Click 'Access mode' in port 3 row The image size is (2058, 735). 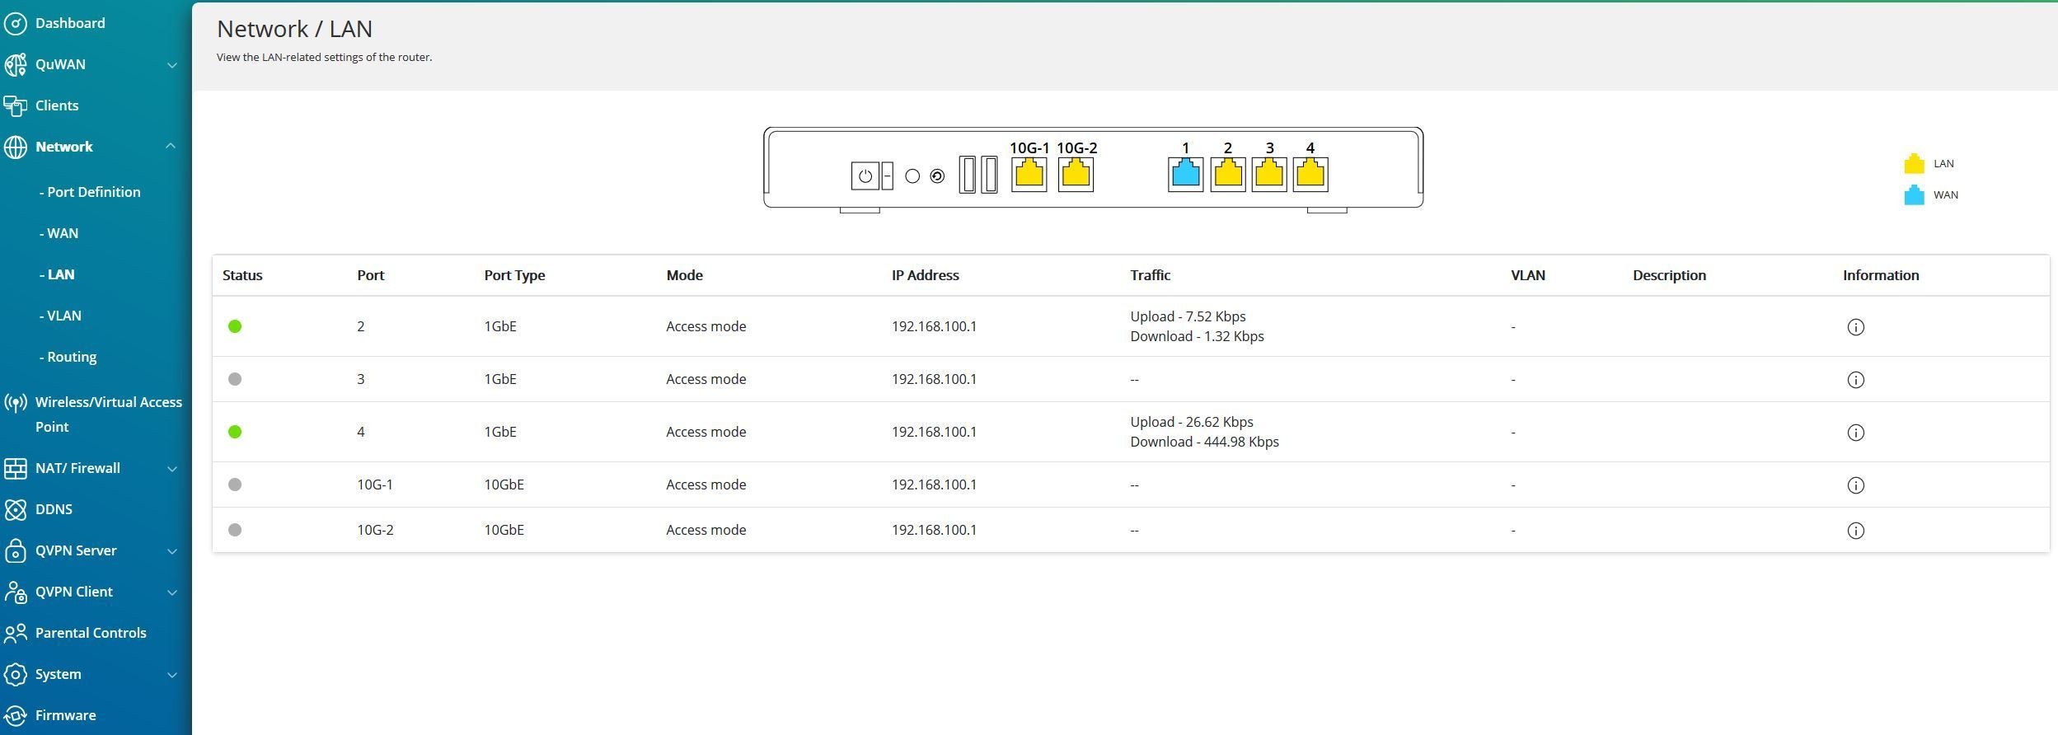[706, 379]
